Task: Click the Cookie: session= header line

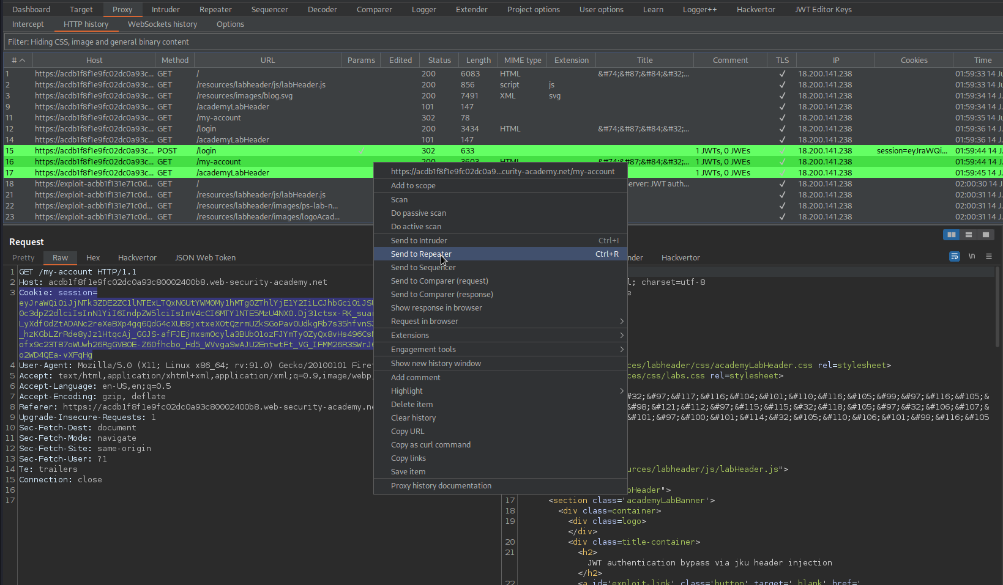Action: click(x=58, y=292)
